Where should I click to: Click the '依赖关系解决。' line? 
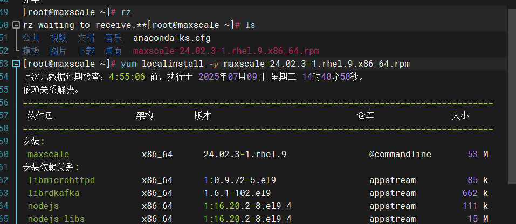pos(51,89)
